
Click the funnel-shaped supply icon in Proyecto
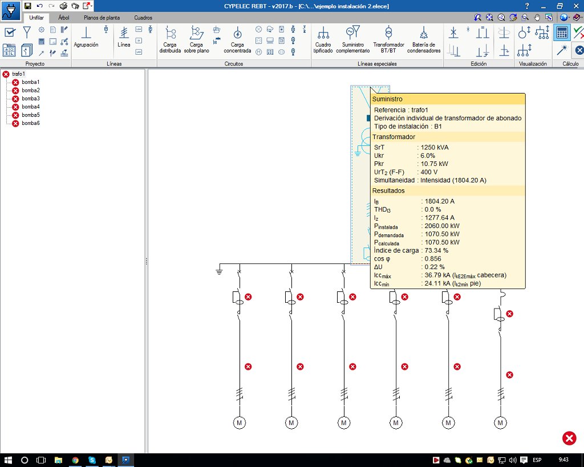tap(27, 33)
